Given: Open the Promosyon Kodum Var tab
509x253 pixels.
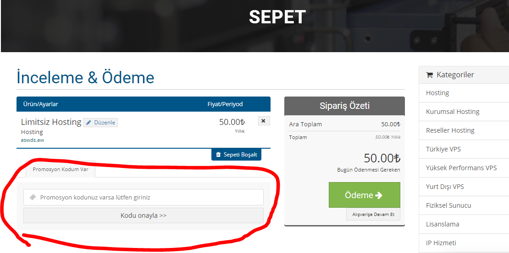Looking at the screenshot, I should tap(61, 169).
